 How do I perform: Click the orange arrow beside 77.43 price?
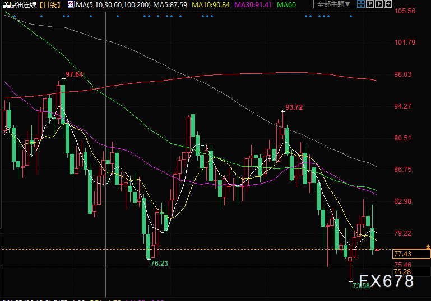tap(428, 247)
